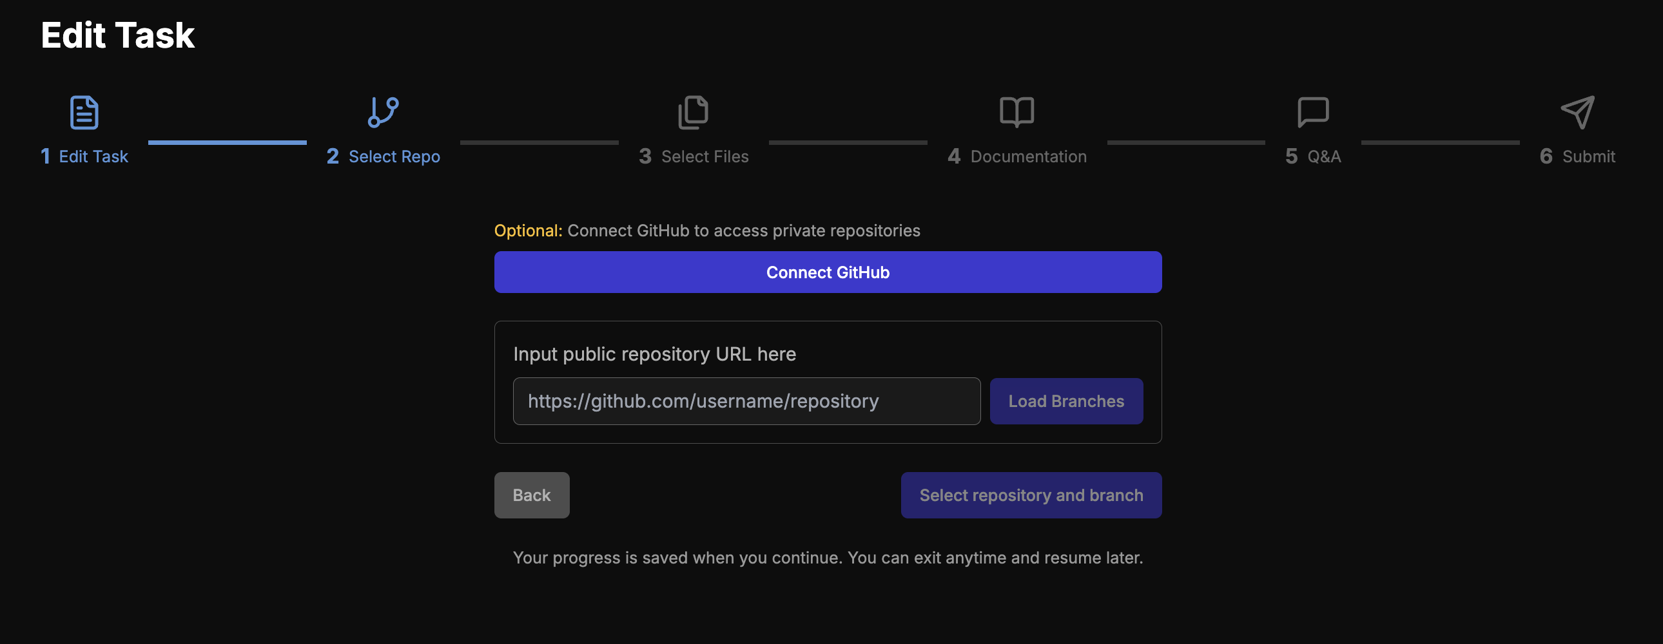Click Select repository and branch
Image resolution: width=1663 pixels, height=644 pixels.
pos(1030,495)
